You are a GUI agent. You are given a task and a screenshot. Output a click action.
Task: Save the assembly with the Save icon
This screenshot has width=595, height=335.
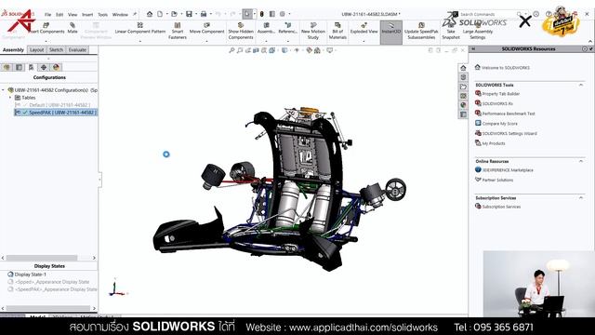click(189, 14)
